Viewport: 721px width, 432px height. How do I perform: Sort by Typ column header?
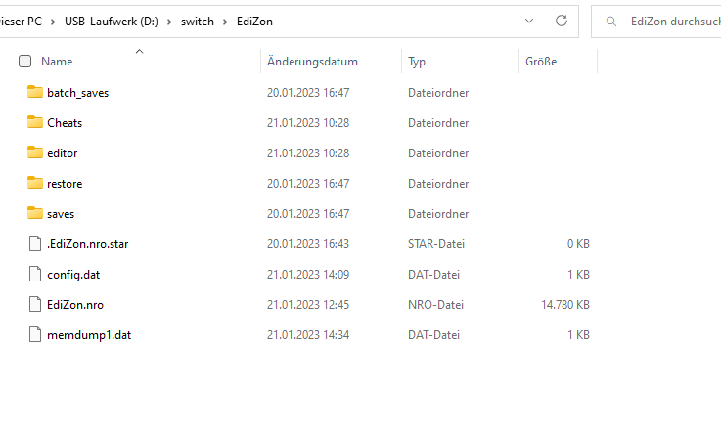click(x=417, y=62)
